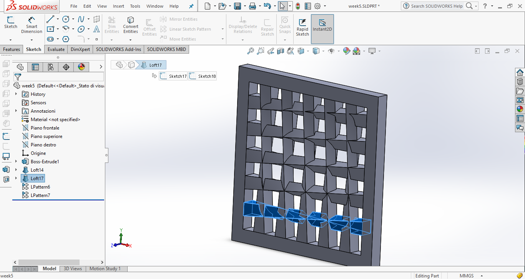
Task: Open the DisplayManager tab
Action: coord(81,67)
